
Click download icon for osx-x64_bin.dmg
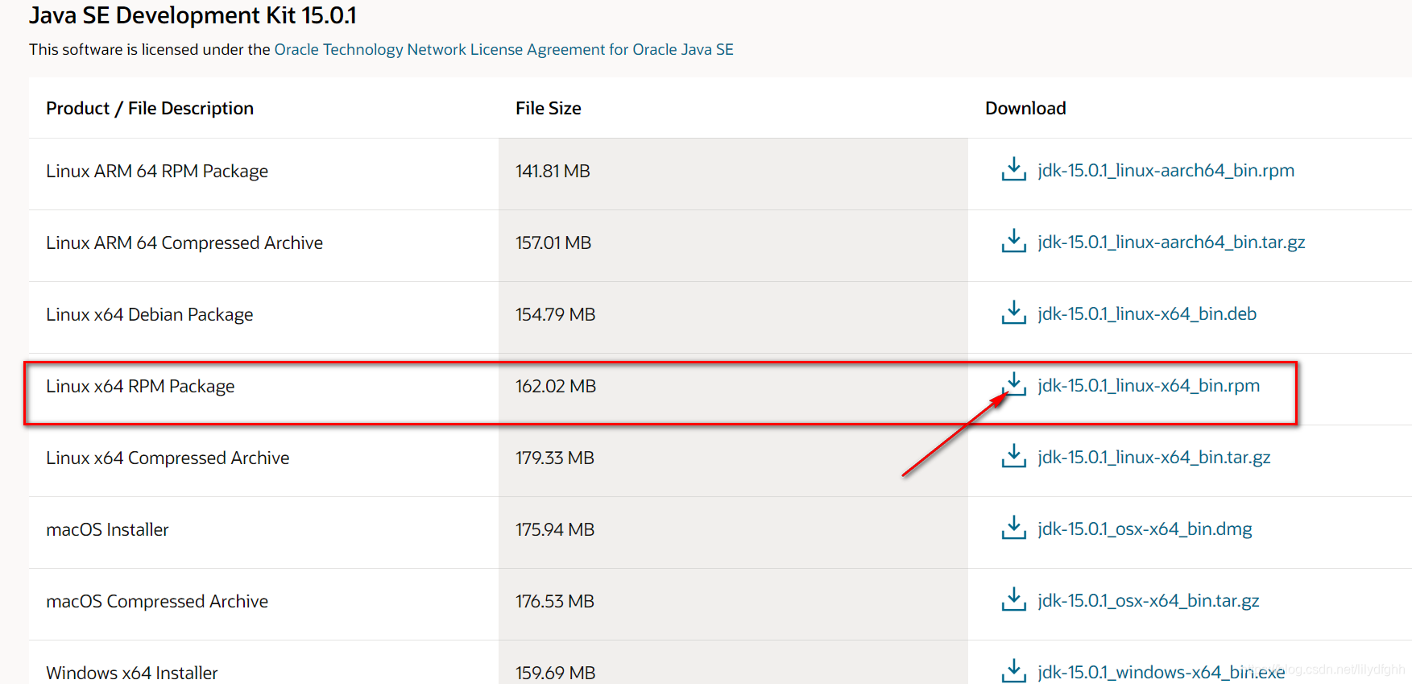pos(1013,529)
